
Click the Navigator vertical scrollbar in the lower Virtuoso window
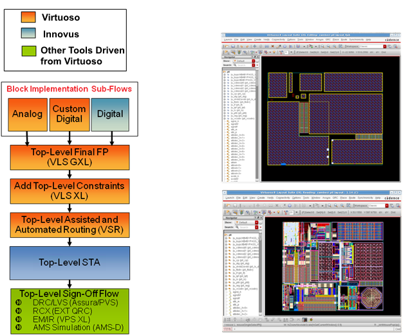tap(260, 274)
